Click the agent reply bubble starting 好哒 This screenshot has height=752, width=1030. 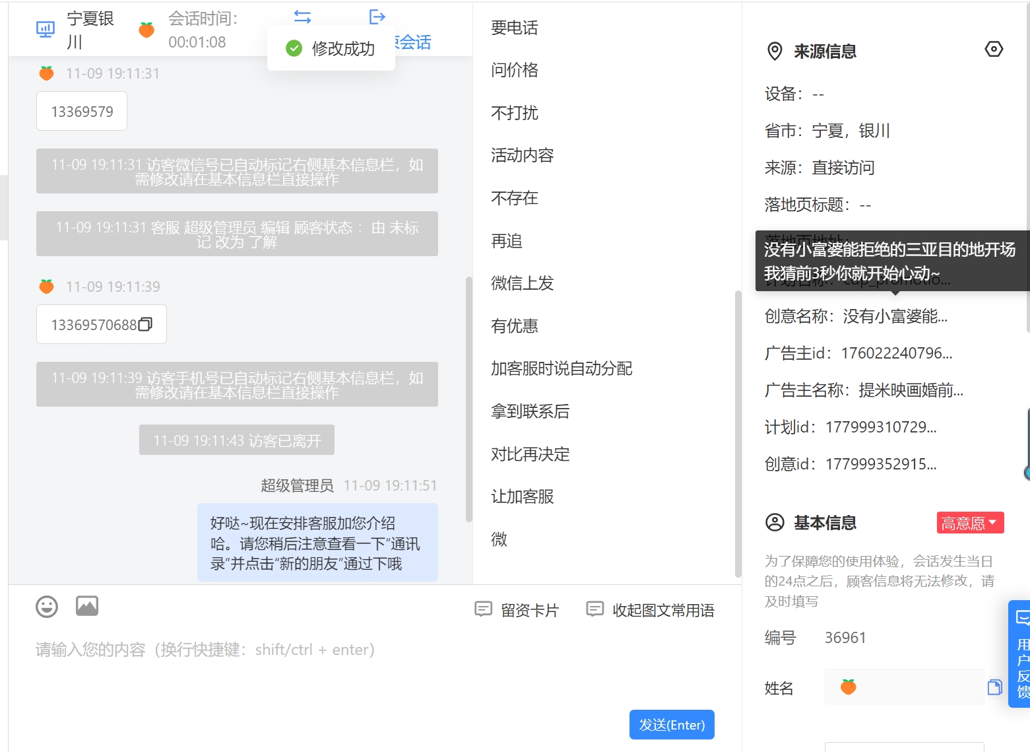[x=317, y=543]
